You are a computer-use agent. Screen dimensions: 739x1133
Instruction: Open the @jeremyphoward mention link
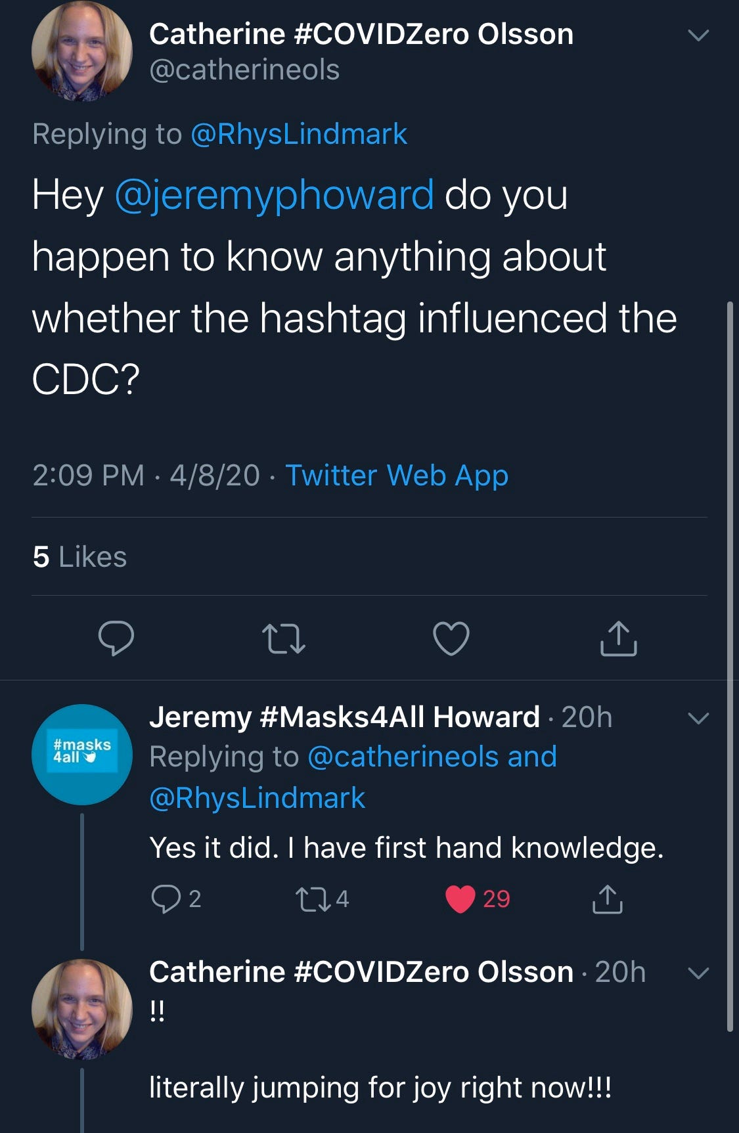[x=274, y=195]
